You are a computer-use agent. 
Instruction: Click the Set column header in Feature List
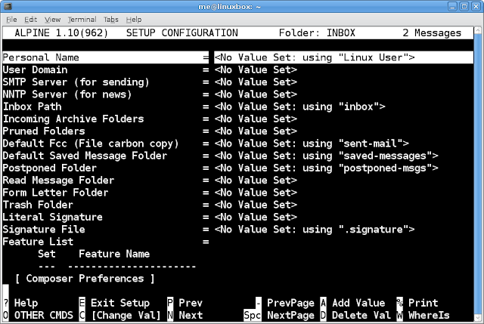47,254
